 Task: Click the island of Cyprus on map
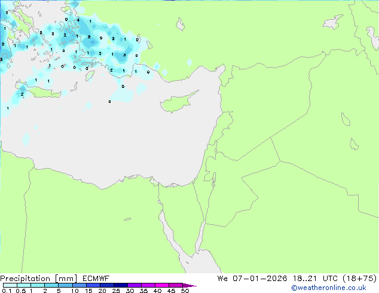coord(178,102)
